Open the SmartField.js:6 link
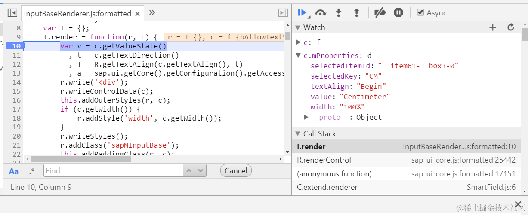Viewport: 528px width, 215px height. coord(491,187)
